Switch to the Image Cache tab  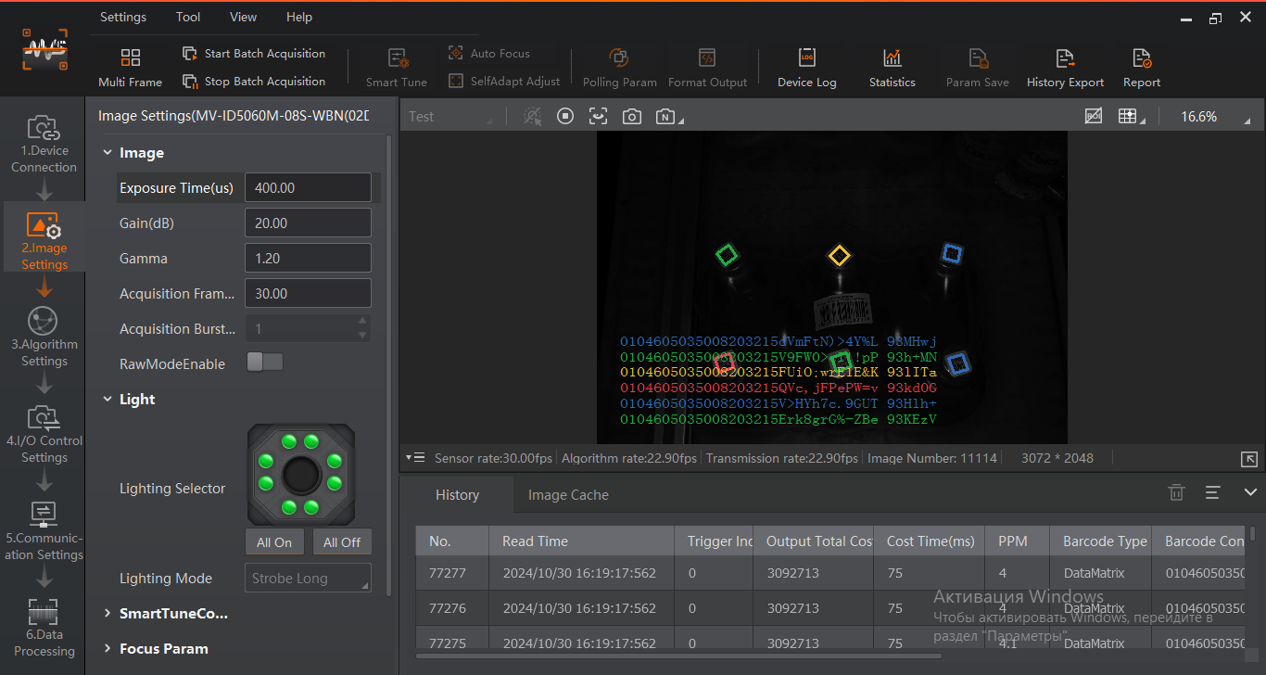tap(568, 494)
